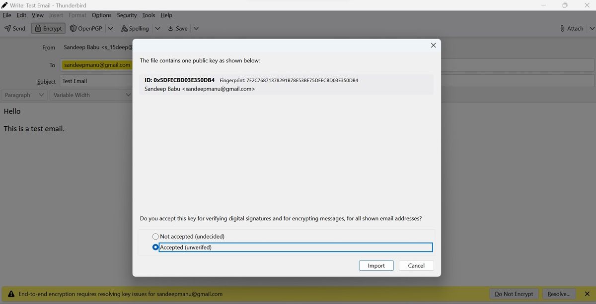Click the Spelling check button
The height and width of the screenshot is (304, 596).
click(x=135, y=28)
